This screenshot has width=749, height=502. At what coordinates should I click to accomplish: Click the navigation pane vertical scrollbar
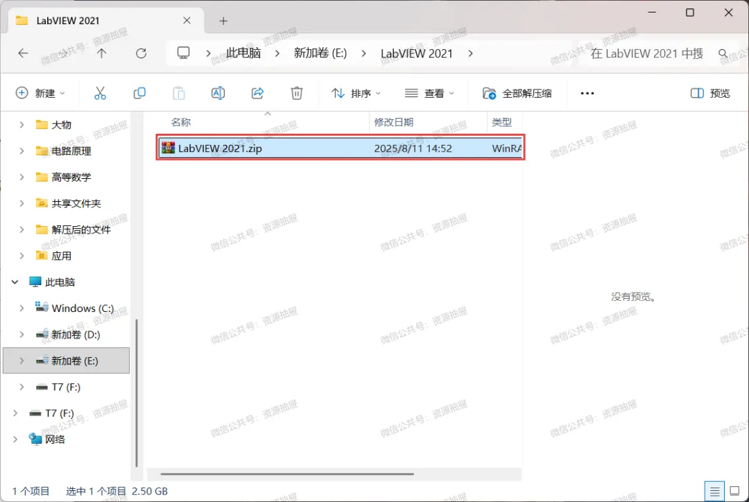click(137, 392)
